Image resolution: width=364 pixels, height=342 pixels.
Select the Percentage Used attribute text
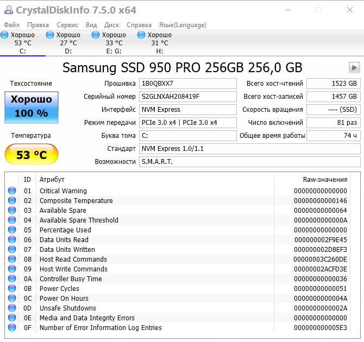(65, 230)
